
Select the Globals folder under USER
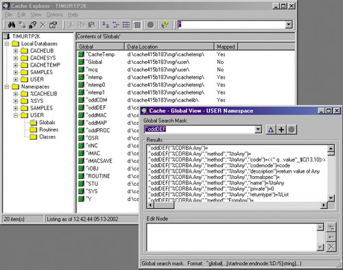43,123
